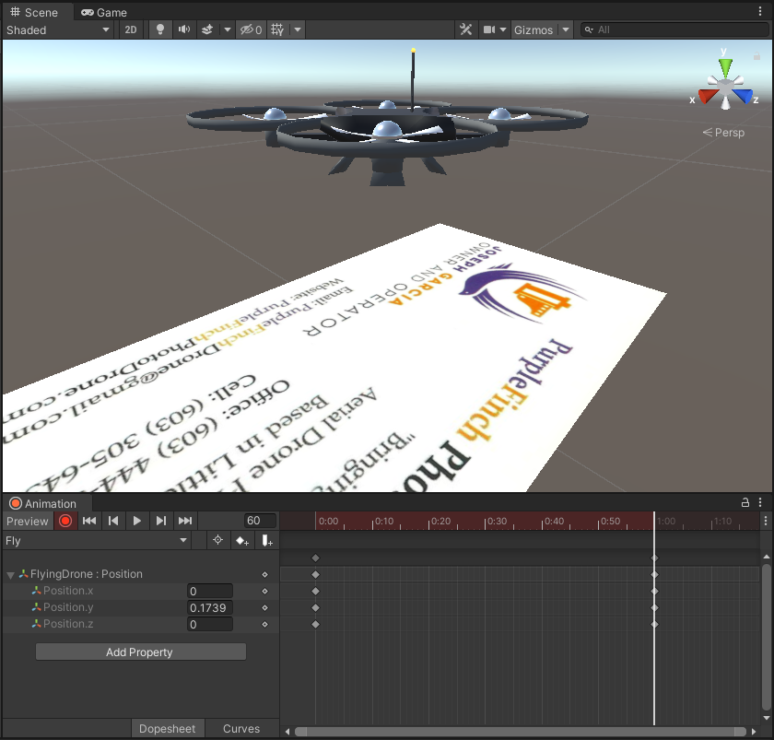Click the Position.y value field 0.1739

[210, 607]
